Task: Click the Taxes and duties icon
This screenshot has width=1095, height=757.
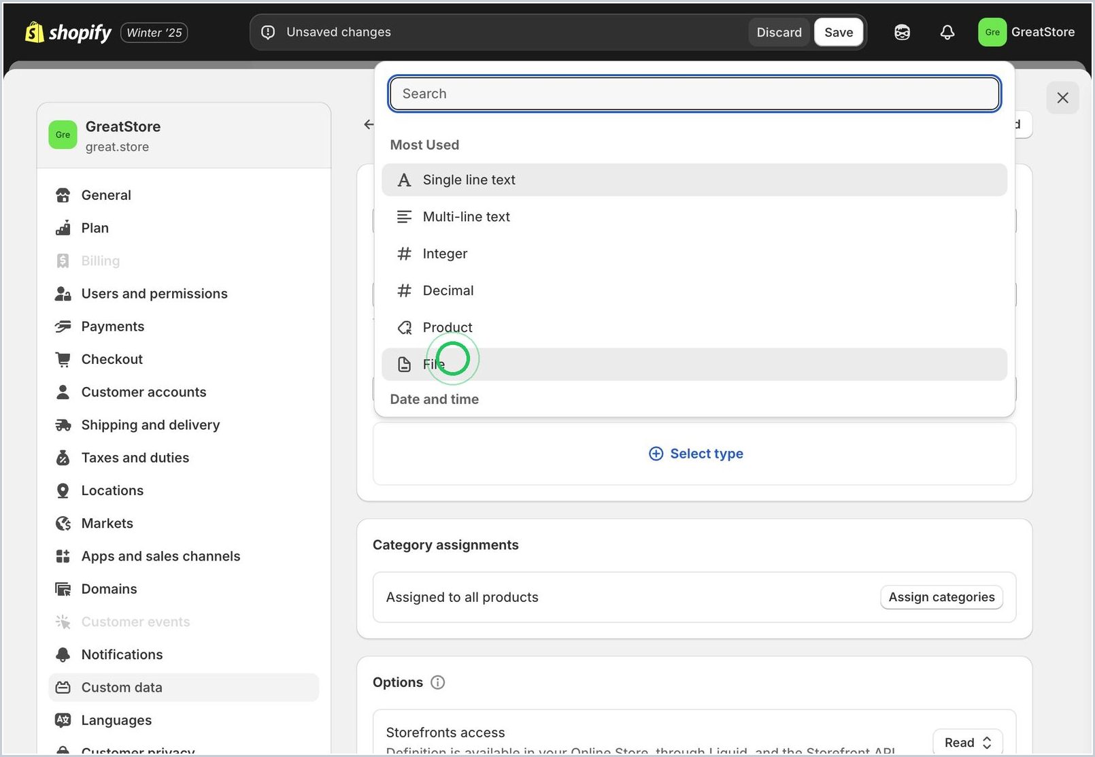Action: tap(63, 458)
